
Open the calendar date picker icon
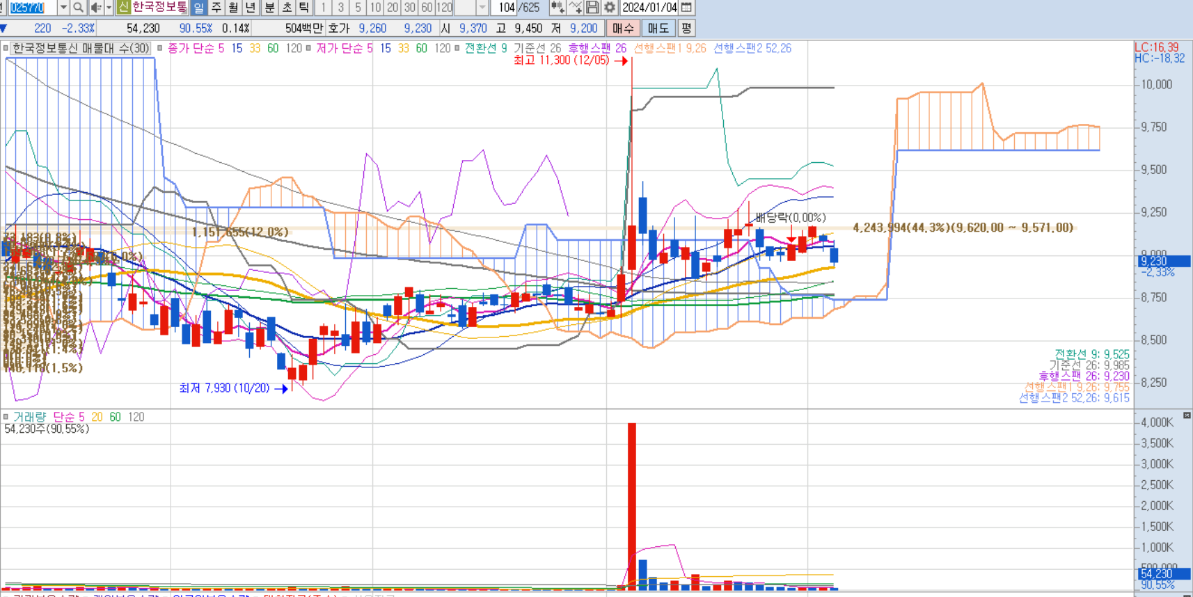(686, 8)
